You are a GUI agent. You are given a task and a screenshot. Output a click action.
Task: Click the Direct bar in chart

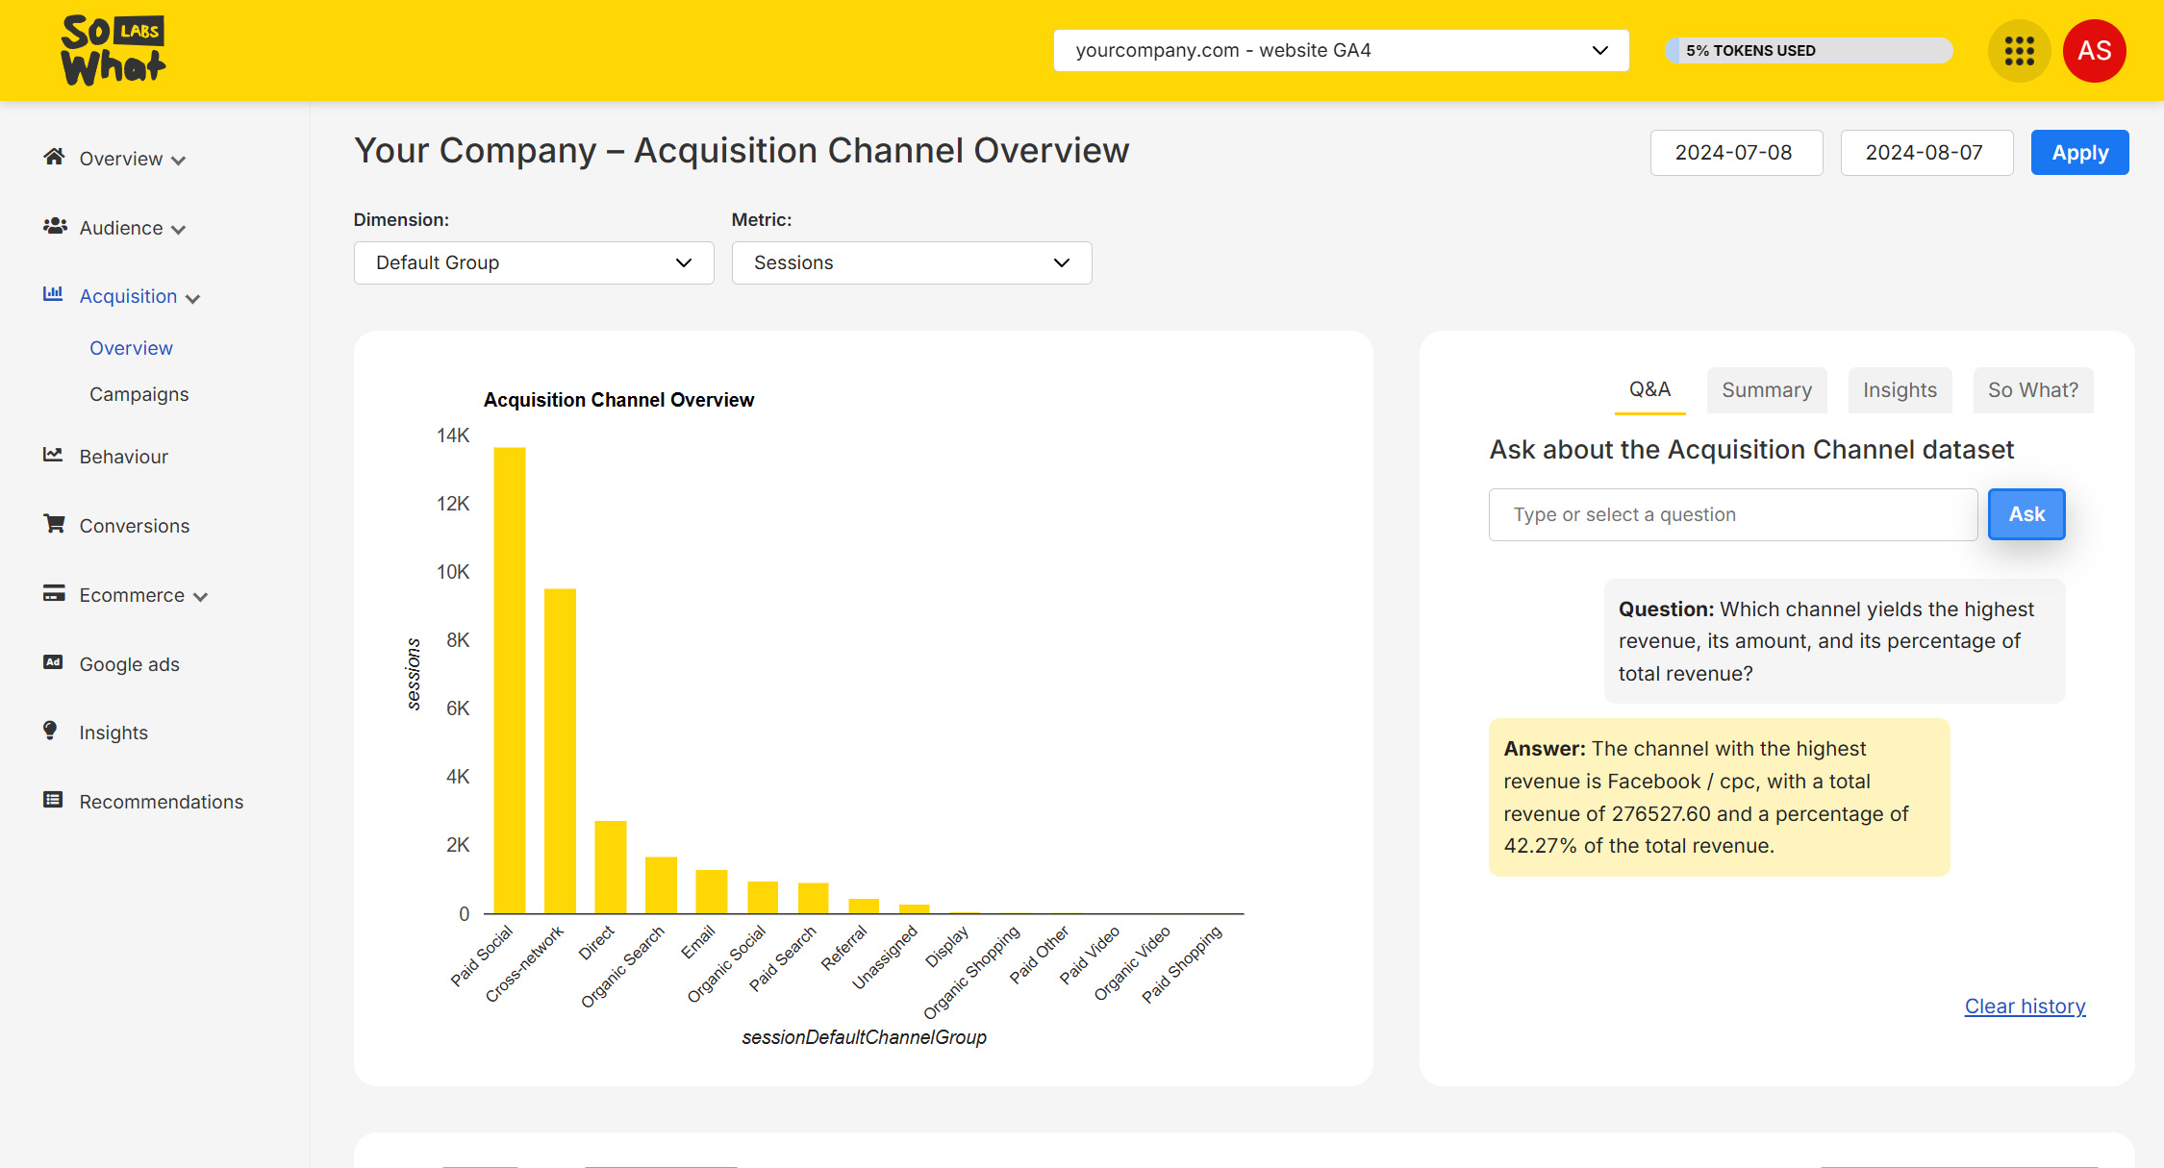point(611,867)
